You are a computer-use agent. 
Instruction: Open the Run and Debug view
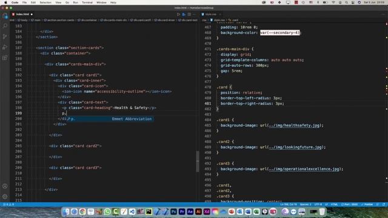tap(5, 47)
